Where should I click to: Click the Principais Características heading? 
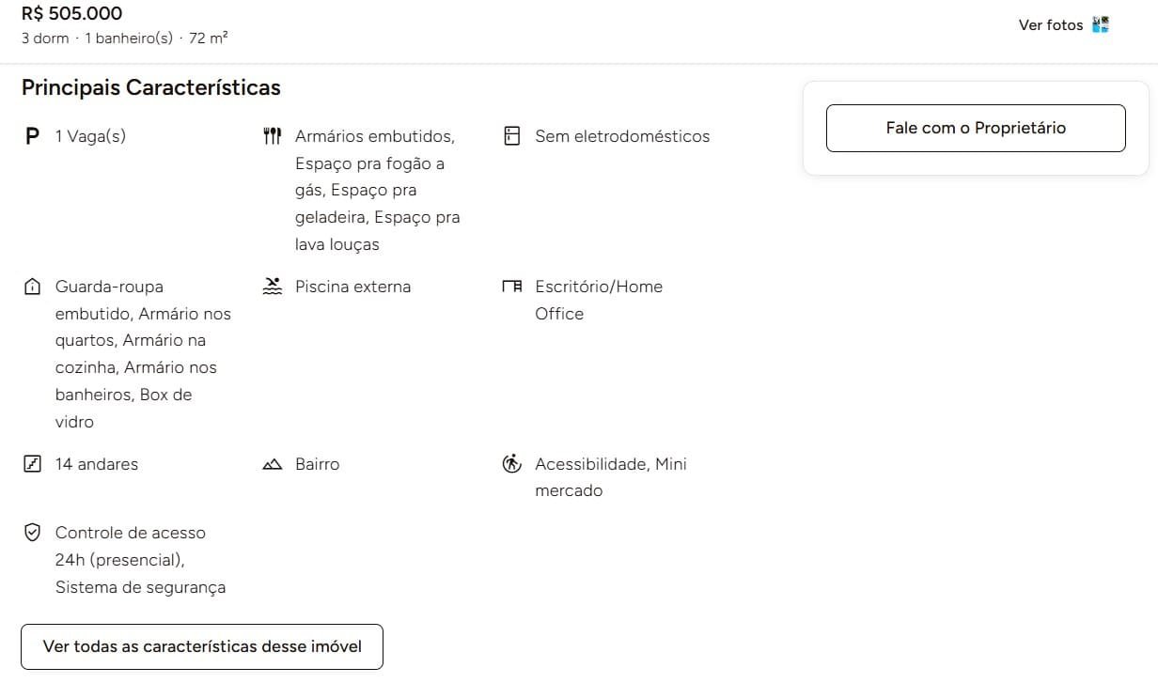tap(151, 87)
